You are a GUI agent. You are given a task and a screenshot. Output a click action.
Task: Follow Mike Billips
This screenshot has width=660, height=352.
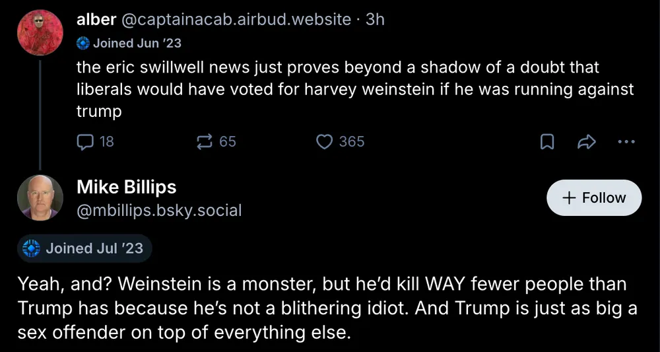point(594,197)
